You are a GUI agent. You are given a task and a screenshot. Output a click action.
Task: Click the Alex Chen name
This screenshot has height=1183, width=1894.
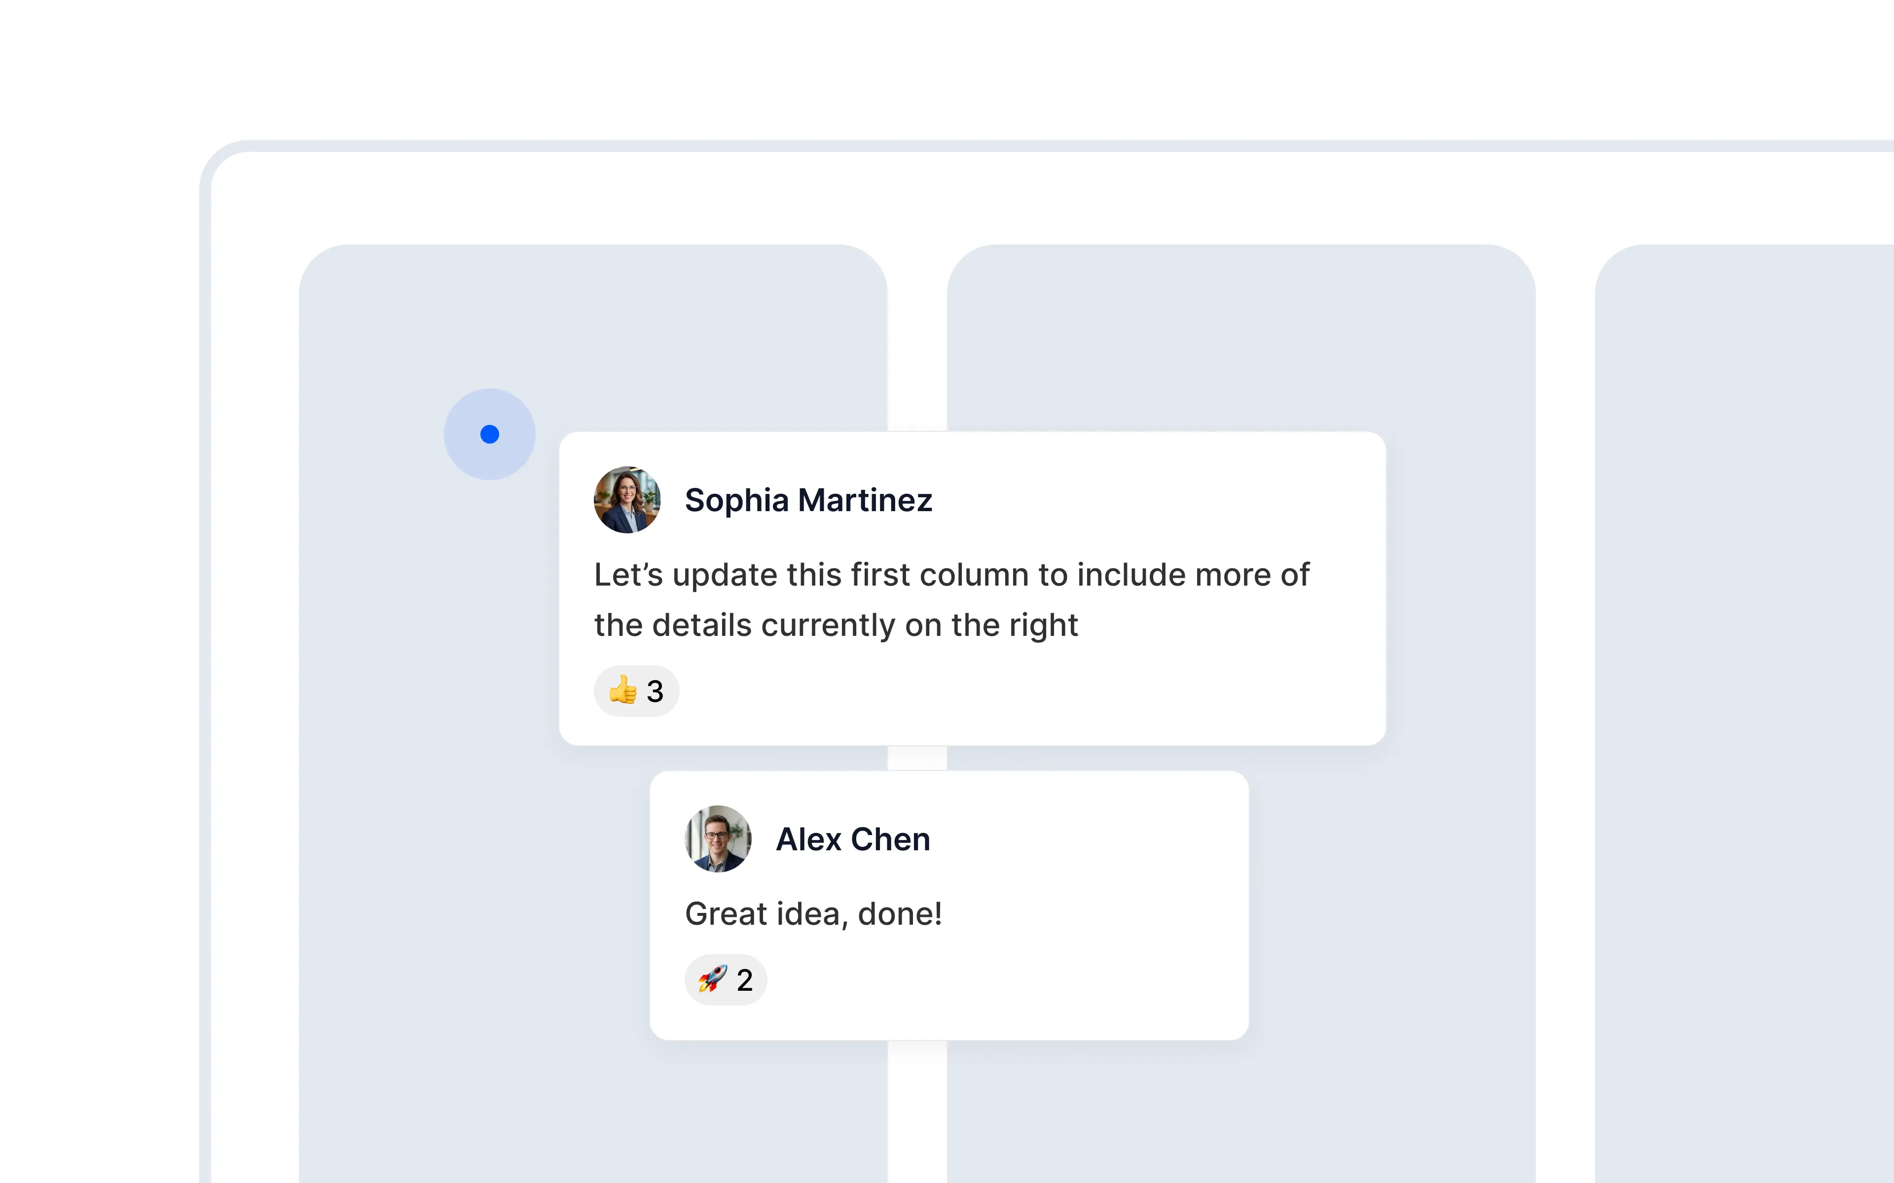pos(853,839)
